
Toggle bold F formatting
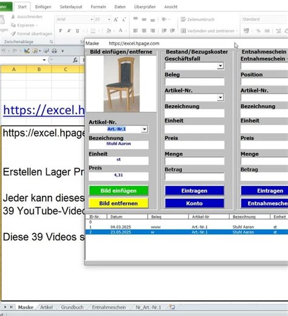(x=61, y=31)
